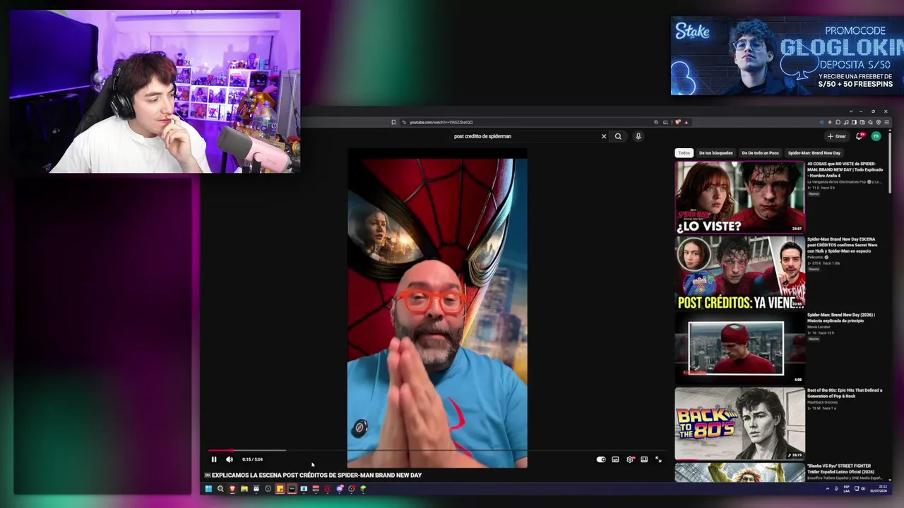Pause the YouTube video

click(x=214, y=459)
